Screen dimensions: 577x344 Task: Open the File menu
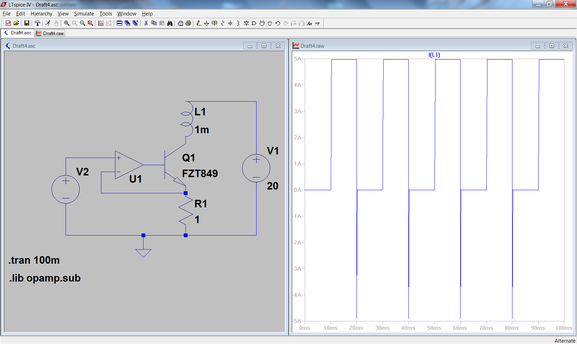coord(7,14)
